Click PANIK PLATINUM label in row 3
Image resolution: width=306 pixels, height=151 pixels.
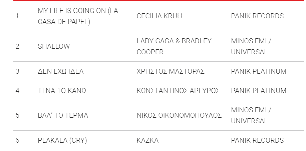259,71
